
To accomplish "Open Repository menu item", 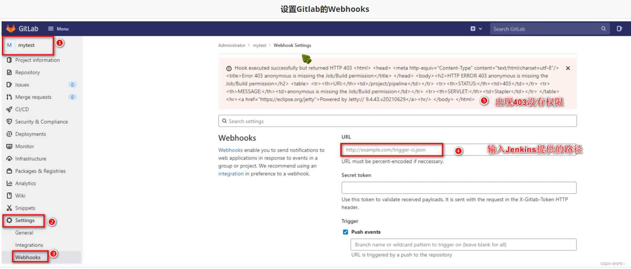I will [28, 72].
